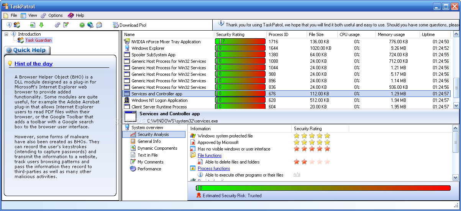Click process list scrollbar up arrow

pyautogui.click(x=456, y=34)
